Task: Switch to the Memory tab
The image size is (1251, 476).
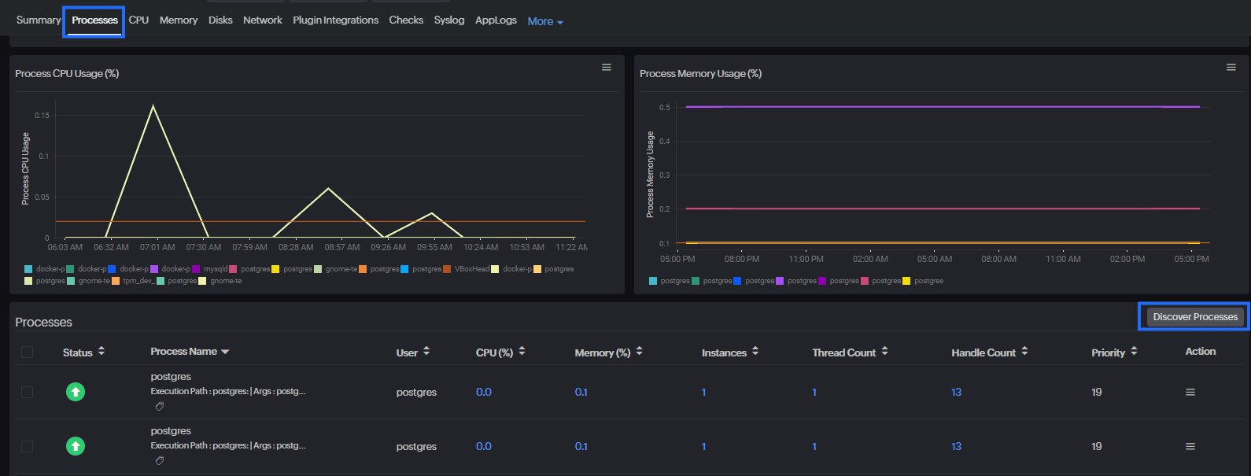Action: click(179, 20)
